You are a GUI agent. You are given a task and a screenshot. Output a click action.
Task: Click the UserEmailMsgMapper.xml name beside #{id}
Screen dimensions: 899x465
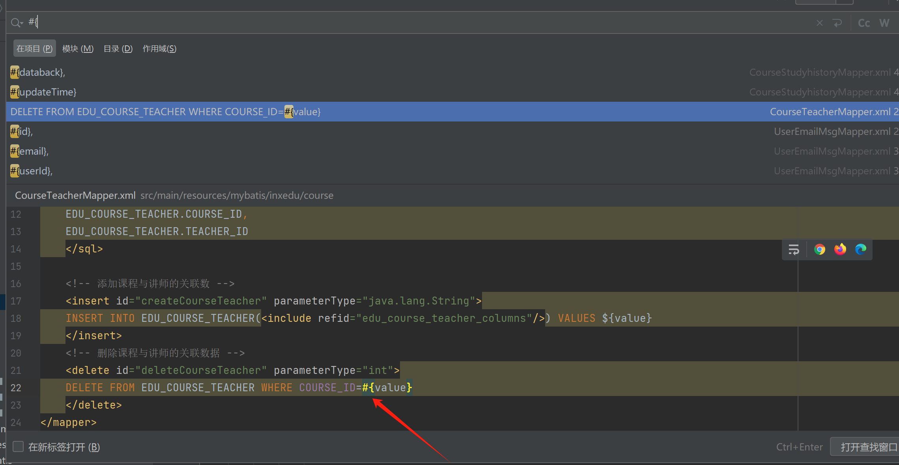pos(832,131)
